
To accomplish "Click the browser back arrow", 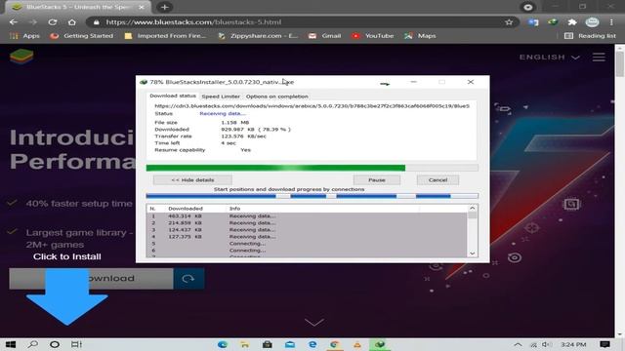I will click(13, 22).
